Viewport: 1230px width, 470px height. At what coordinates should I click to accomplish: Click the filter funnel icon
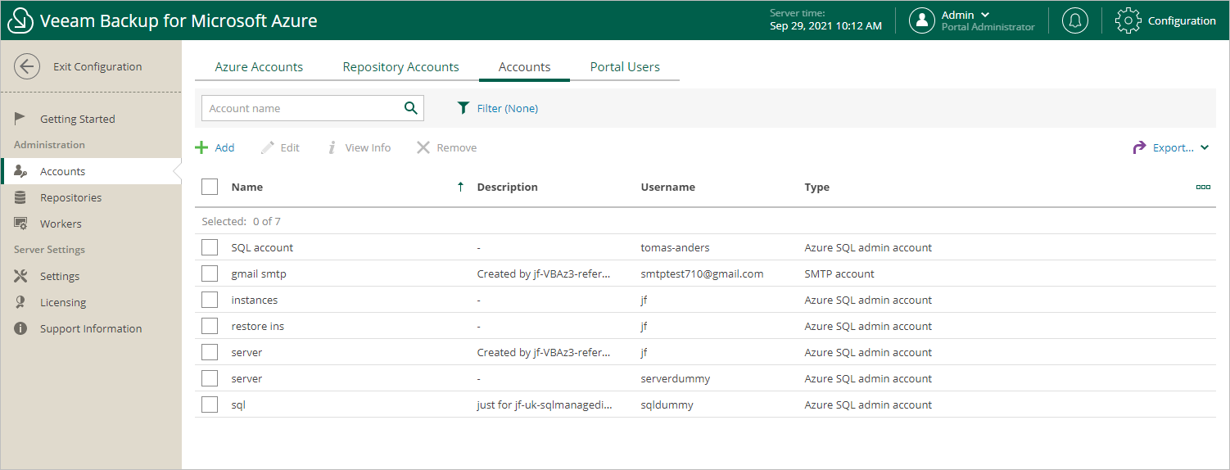point(464,108)
